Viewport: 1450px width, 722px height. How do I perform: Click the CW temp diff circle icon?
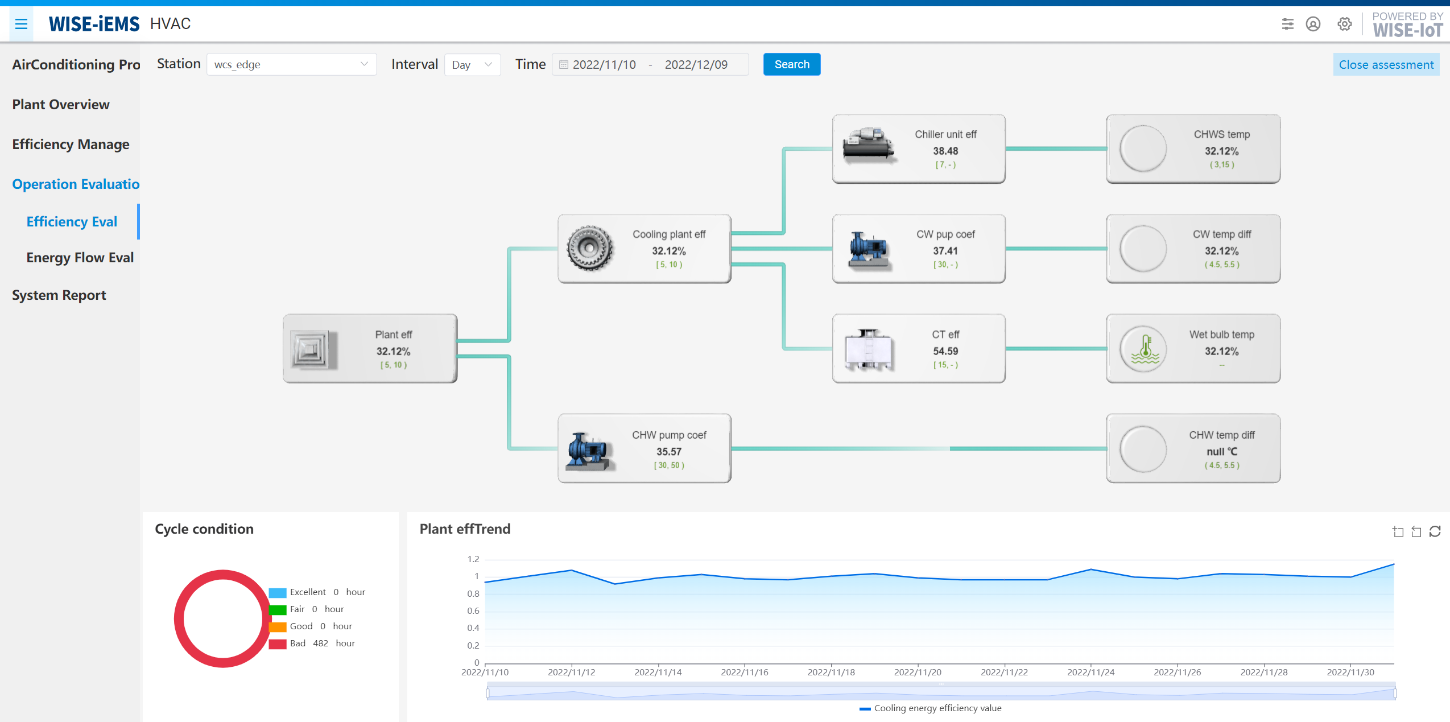pos(1143,249)
